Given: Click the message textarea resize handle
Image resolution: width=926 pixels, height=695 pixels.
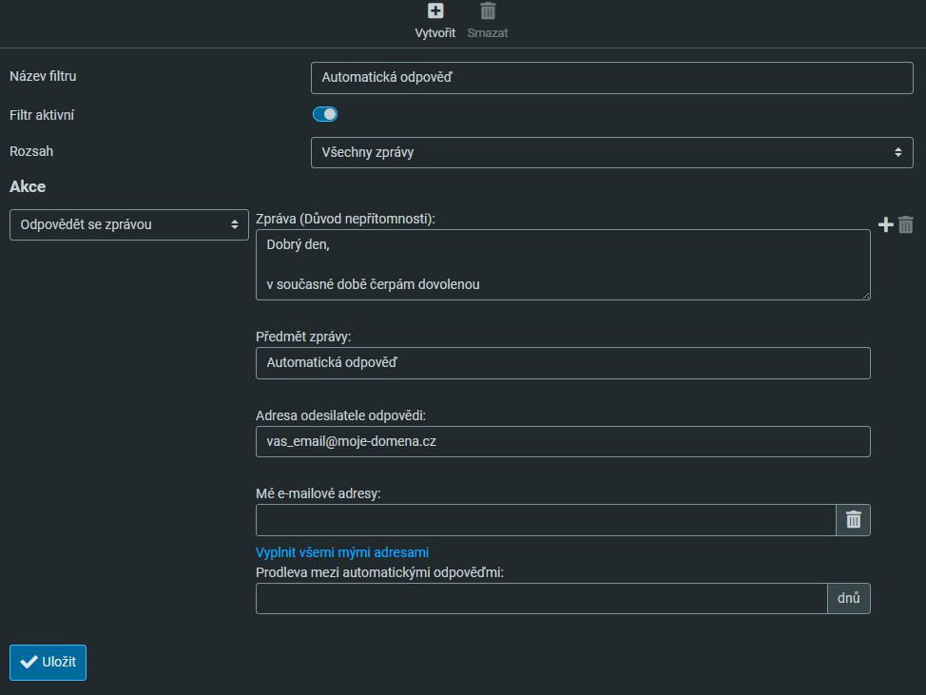Looking at the screenshot, I should click(866, 296).
